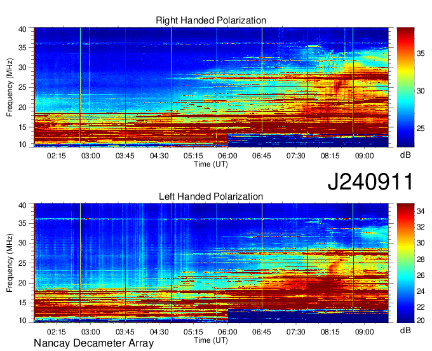
Task: Click the 22 dB value on Left Handed colorbar
Action: coord(421,307)
